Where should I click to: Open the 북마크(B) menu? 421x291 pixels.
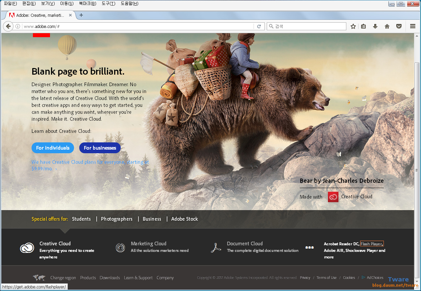tap(88, 4)
